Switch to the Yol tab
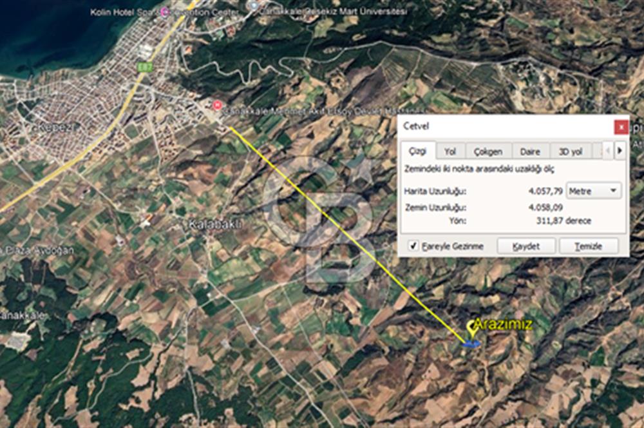The image size is (644, 428). click(450, 151)
